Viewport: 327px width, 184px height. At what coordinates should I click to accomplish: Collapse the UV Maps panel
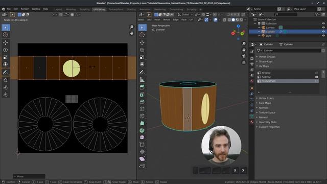click(264, 66)
